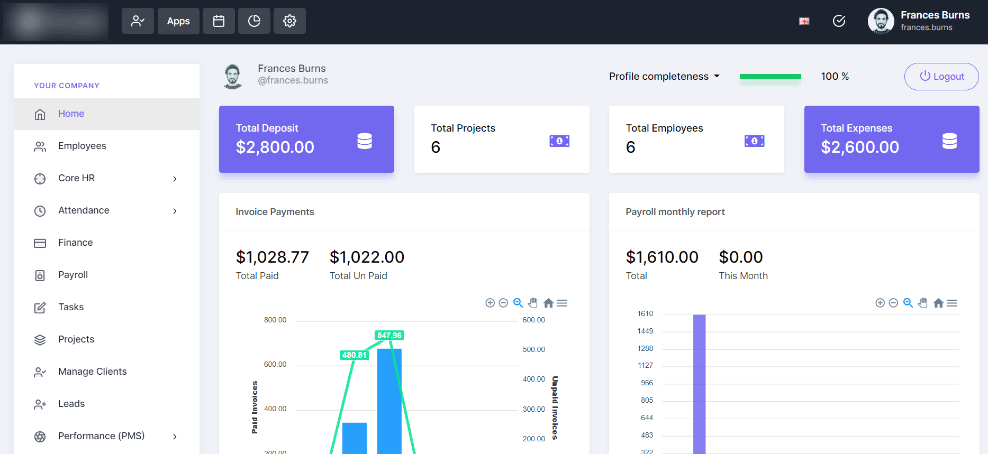Expand Core HR submenu arrow
The image size is (988, 454).
pyautogui.click(x=175, y=179)
